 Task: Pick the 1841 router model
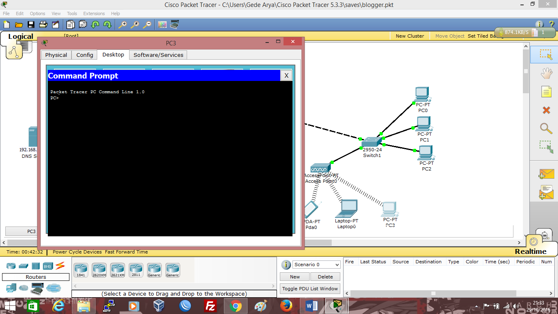click(80, 270)
